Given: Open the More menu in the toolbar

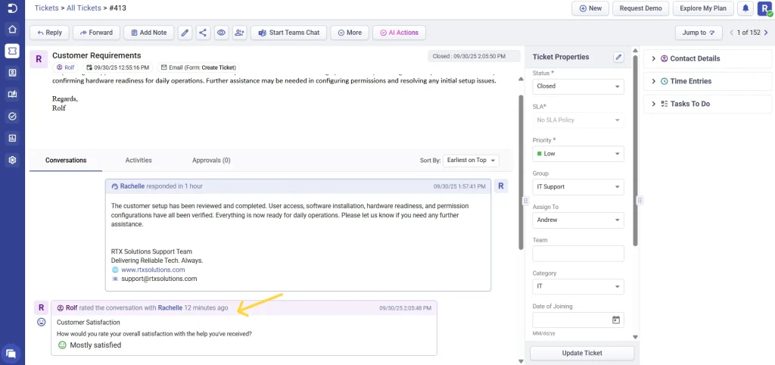Looking at the screenshot, I should click(x=350, y=33).
